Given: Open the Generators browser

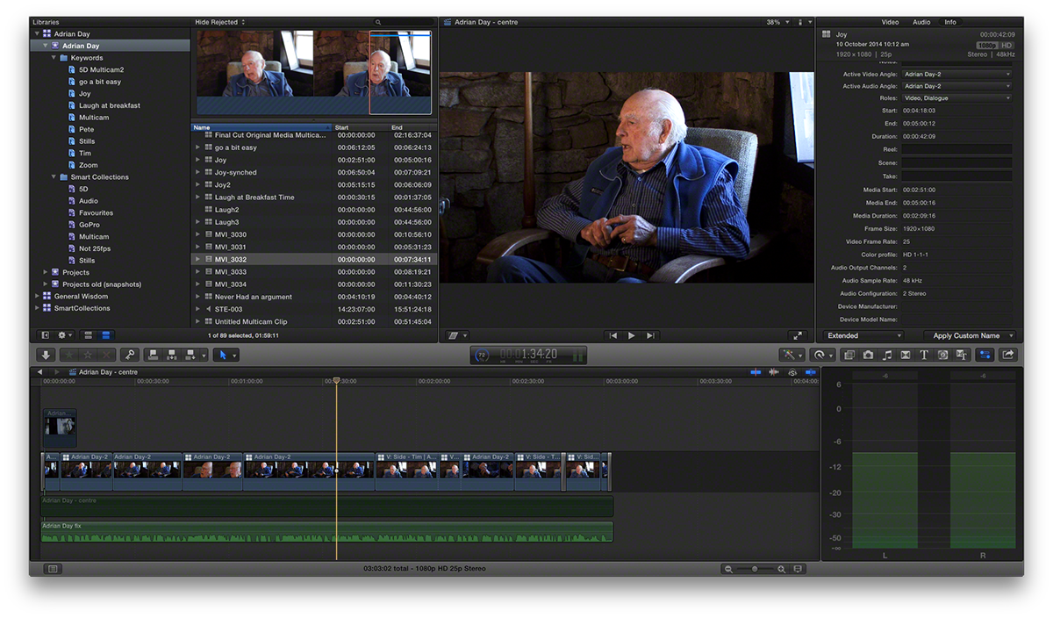Looking at the screenshot, I should (943, 355).
